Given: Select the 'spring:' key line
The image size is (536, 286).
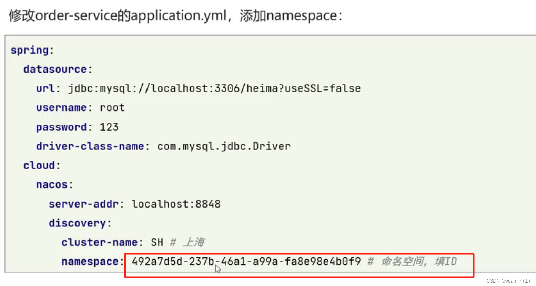Looking at the screenshot, I should point(32,50).
